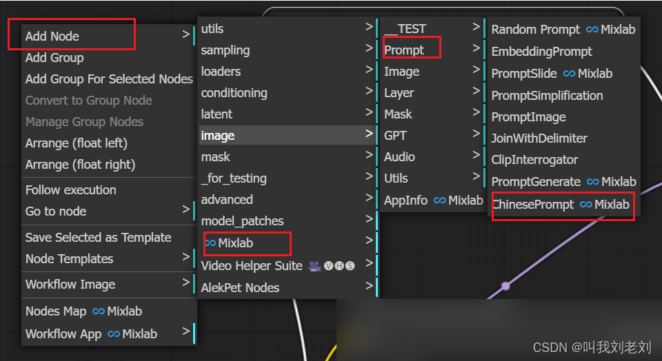Add the Random Prompt node
Viewport: 662px width, 361px height.
pyautogui.click(x=563, y=30)
